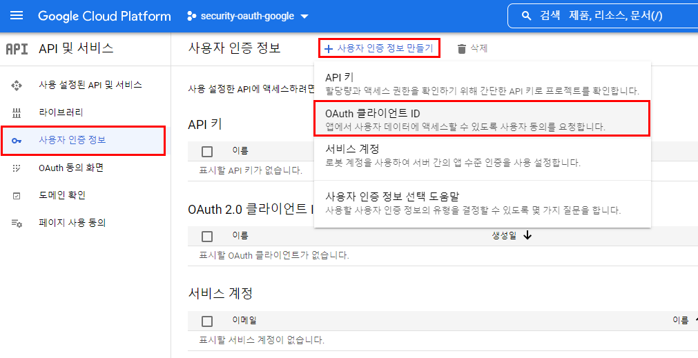The width and height of the screenshot is (698, 358).
Task: Open the security-oauth-google project selector
Action: tap(247, 17)
